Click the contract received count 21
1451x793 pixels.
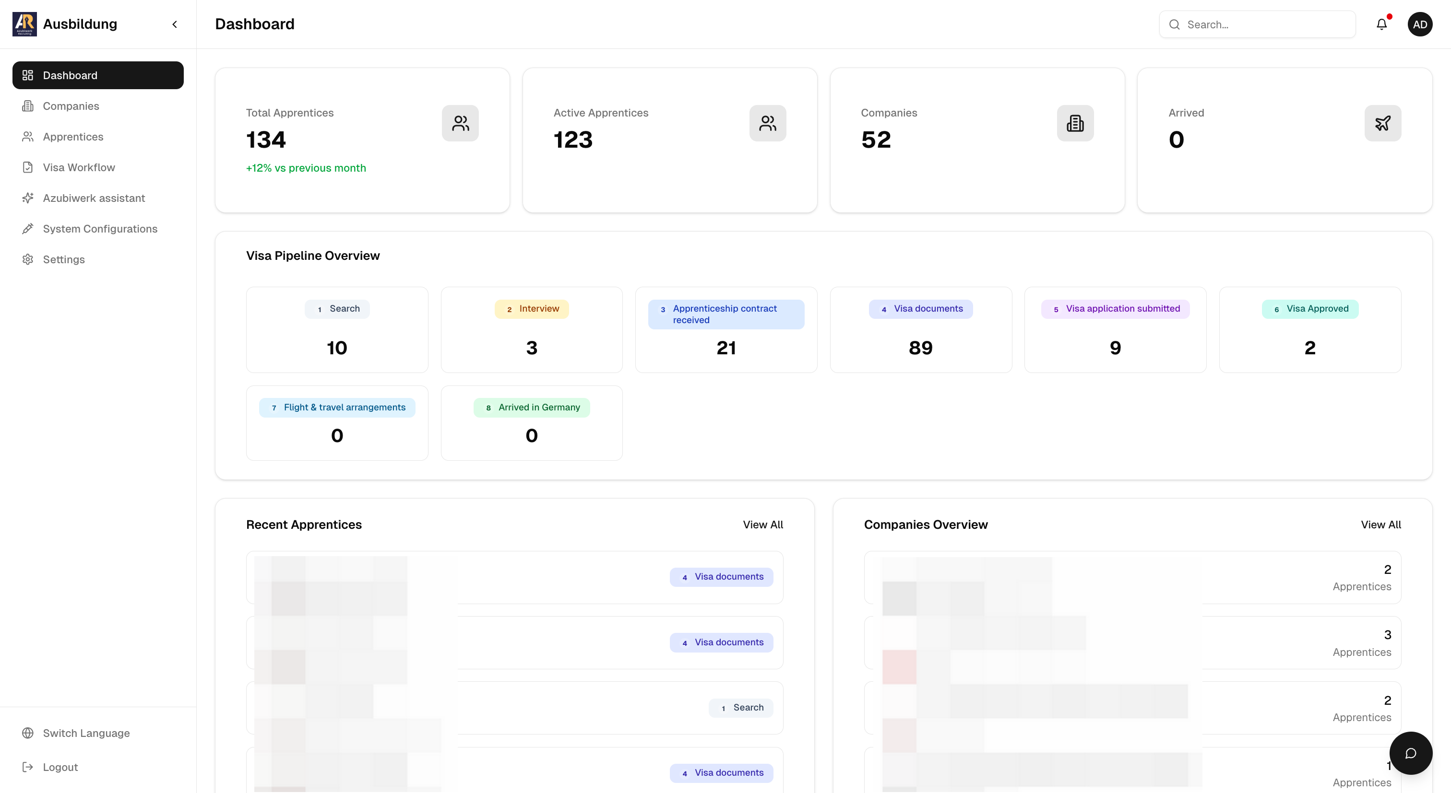(x=726, y=348)
